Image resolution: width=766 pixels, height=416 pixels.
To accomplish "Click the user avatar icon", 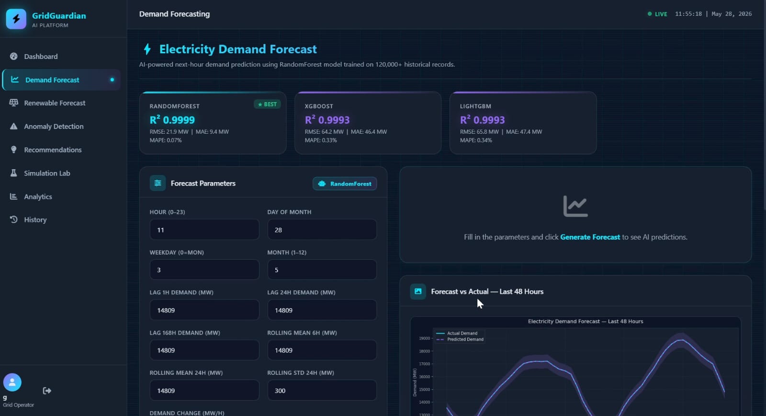I will [x=12, y=382].
